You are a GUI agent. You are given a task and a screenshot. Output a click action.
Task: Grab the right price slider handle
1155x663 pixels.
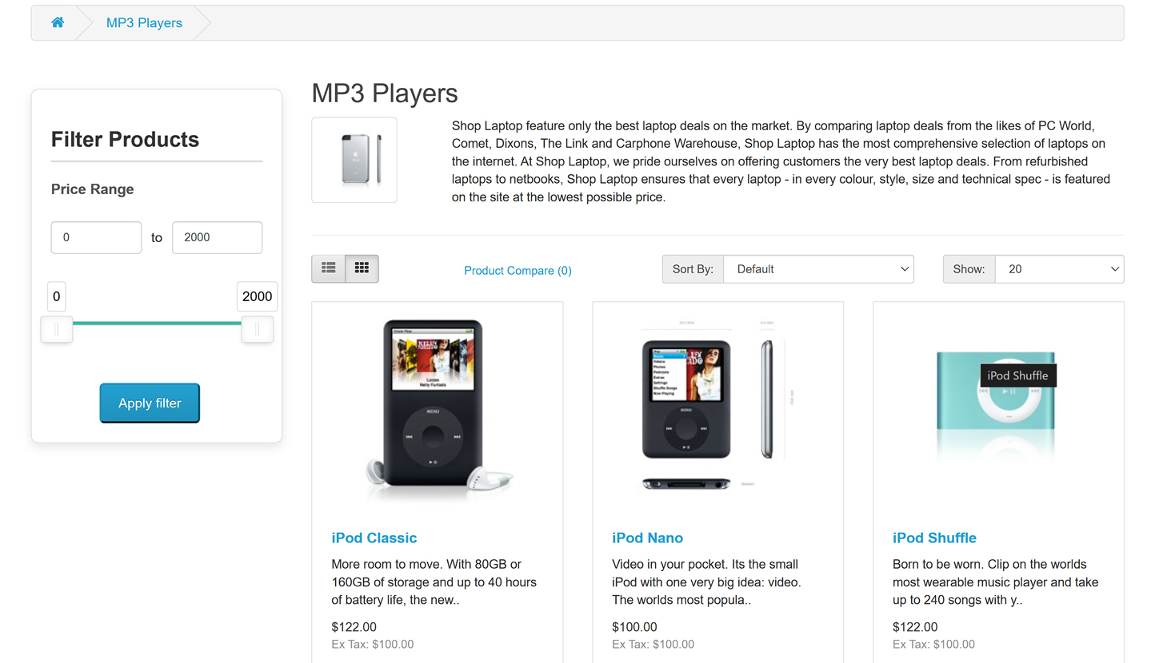point(257,329)
